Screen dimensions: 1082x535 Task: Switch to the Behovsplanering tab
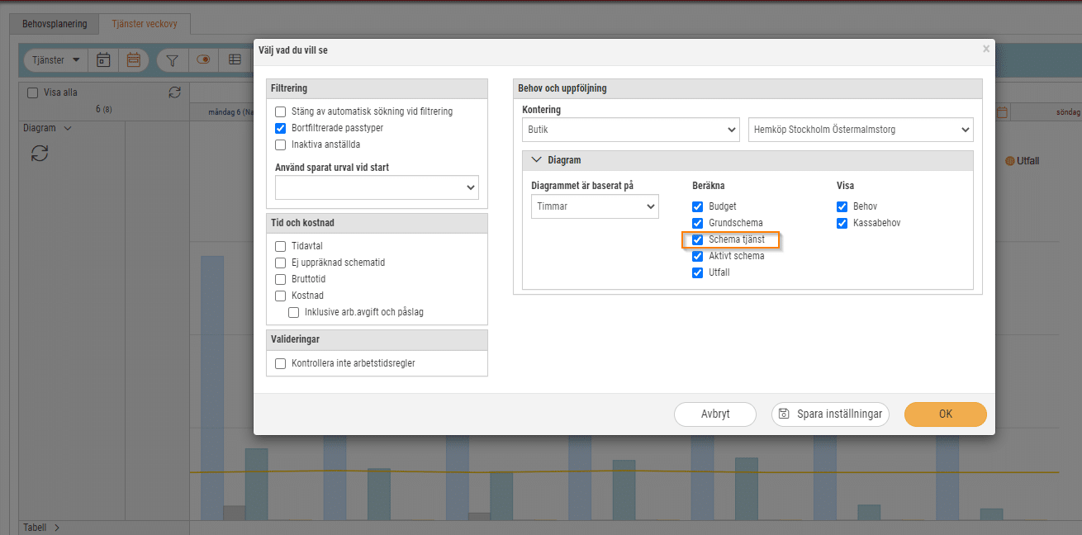click(55, 24)
